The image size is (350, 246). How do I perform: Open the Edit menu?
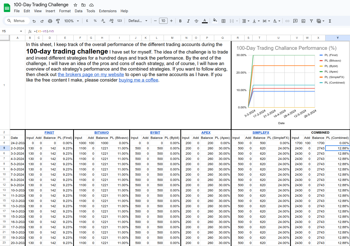(27, 11)
